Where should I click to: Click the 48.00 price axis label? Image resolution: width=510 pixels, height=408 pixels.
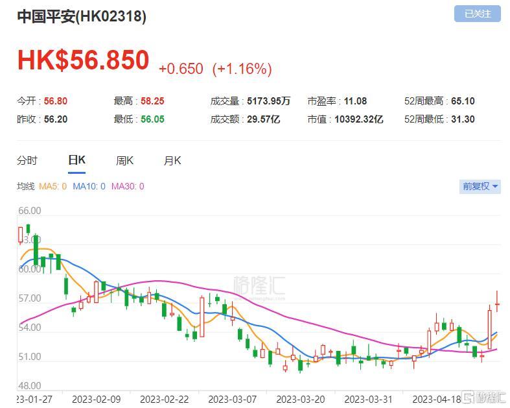(30, 386)
